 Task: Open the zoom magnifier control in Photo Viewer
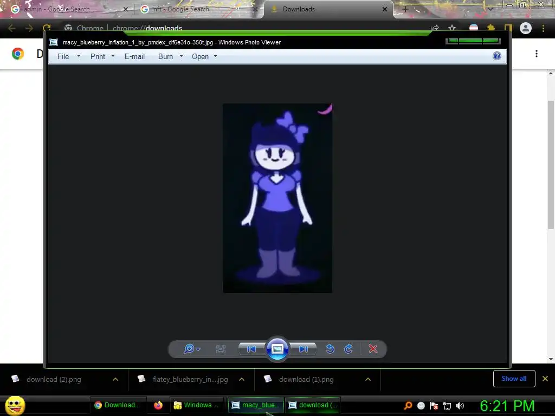point(189,349)
